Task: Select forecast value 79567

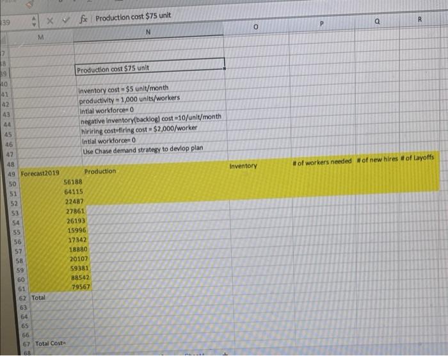Action: [x=81, y=286]
